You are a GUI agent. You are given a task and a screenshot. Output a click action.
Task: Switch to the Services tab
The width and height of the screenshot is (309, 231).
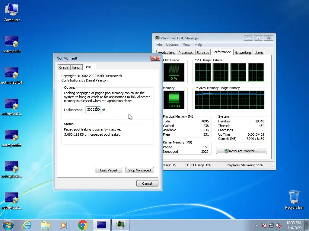(x=203, y=53)
